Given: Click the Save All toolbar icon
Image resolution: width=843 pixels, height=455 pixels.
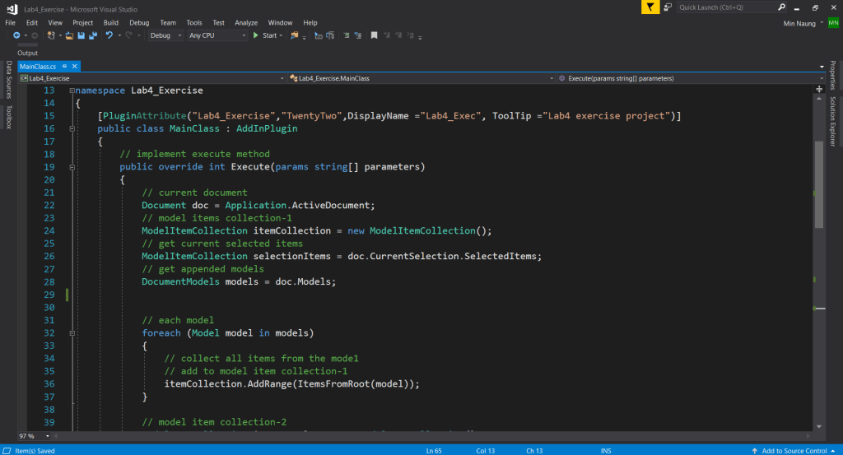Looking at the screenshot, I should [x=91, y=35].
